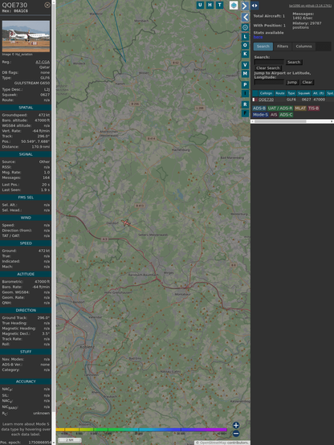Image resolution: width=334 pixels, height=445 pixels.
Task: Toggle the L labels map button
Action: [245, 37]
